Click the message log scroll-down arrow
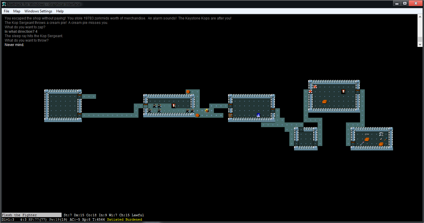The image size is (424, 223). (x=420, y=44)
